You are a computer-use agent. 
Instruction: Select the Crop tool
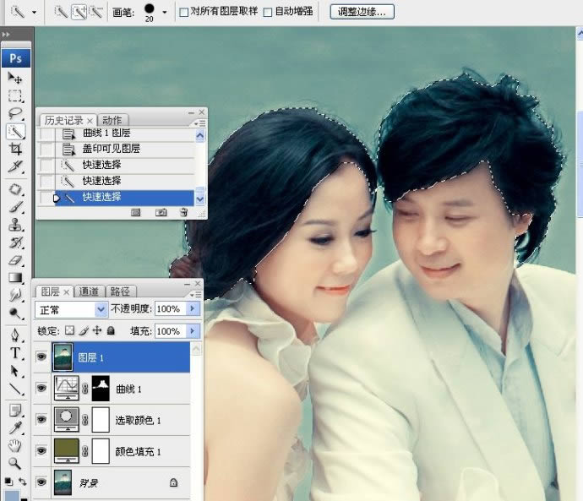15,149
